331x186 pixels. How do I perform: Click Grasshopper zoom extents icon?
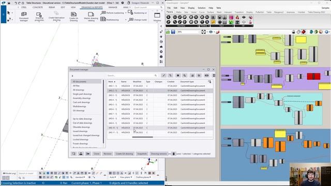tap(203, 32)
